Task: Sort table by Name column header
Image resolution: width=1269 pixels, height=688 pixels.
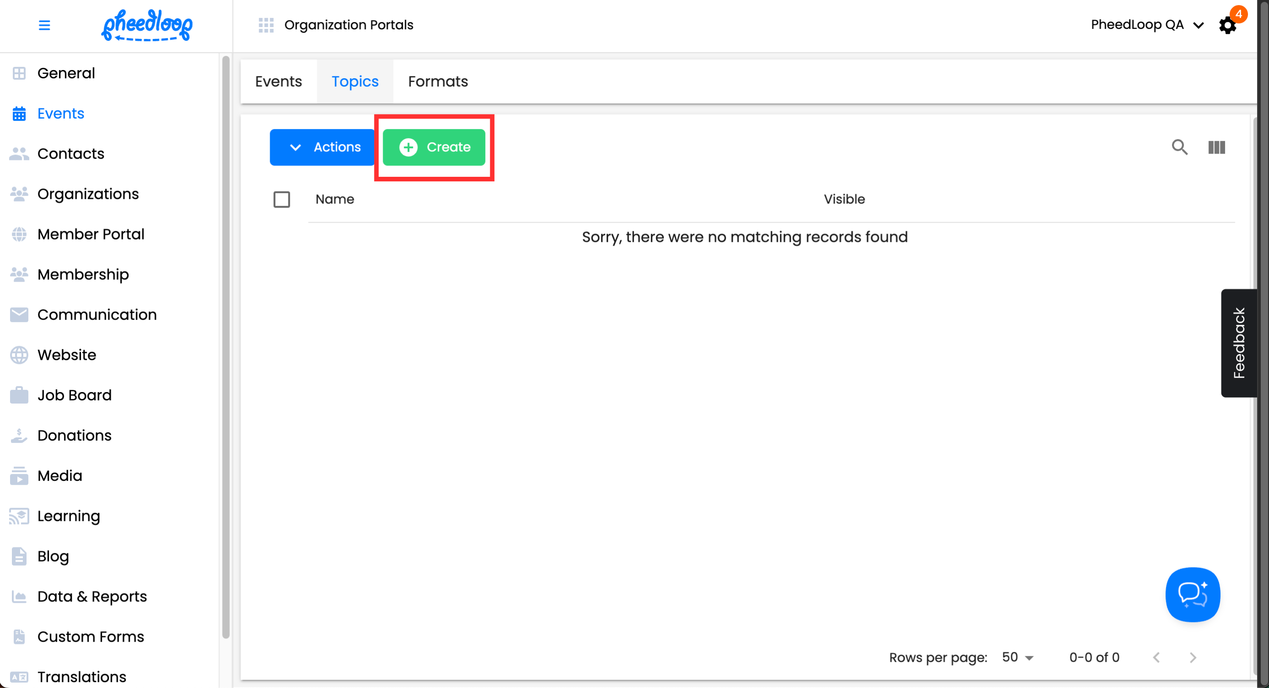Action: 335,199
